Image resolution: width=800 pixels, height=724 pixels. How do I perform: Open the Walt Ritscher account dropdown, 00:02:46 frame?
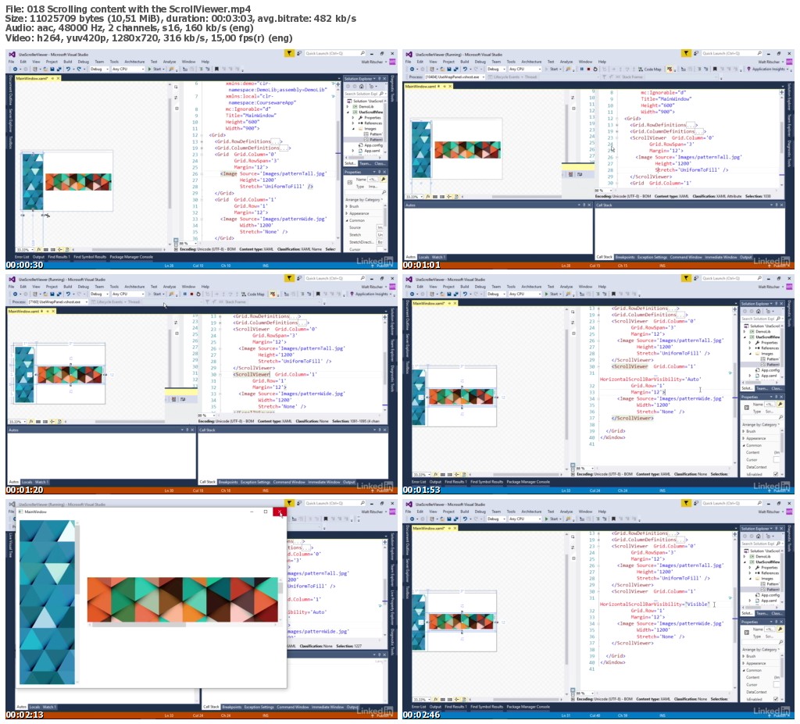point(770,512)
